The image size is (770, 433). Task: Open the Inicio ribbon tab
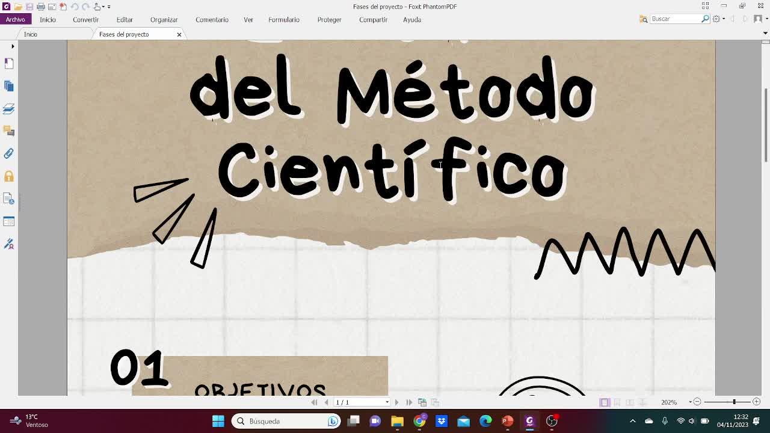click(48, 19)
